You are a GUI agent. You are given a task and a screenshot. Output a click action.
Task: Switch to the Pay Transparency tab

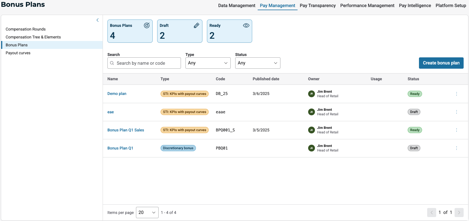(x=317, y=6)
